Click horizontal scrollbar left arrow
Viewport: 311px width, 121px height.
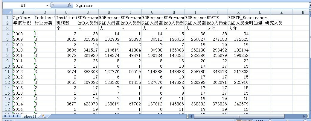point(191,116)
